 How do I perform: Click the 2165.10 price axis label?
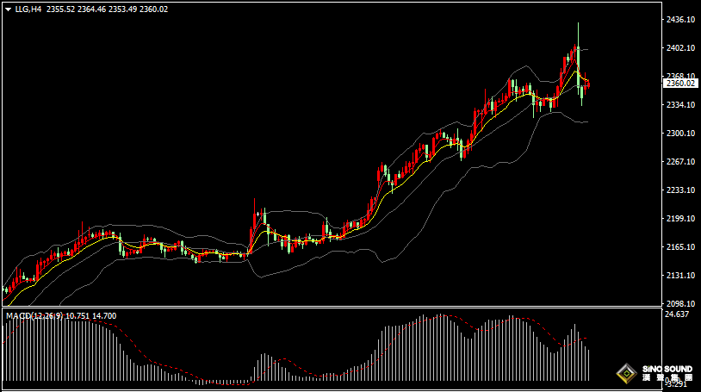click(x=679, y=247)
